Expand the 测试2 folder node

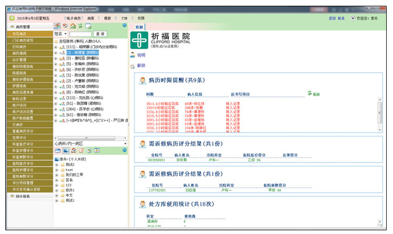click(x=56, y=164)
